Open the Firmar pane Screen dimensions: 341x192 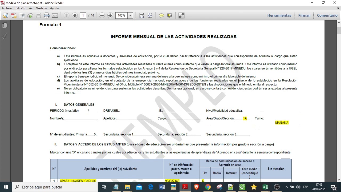point(304,15)
